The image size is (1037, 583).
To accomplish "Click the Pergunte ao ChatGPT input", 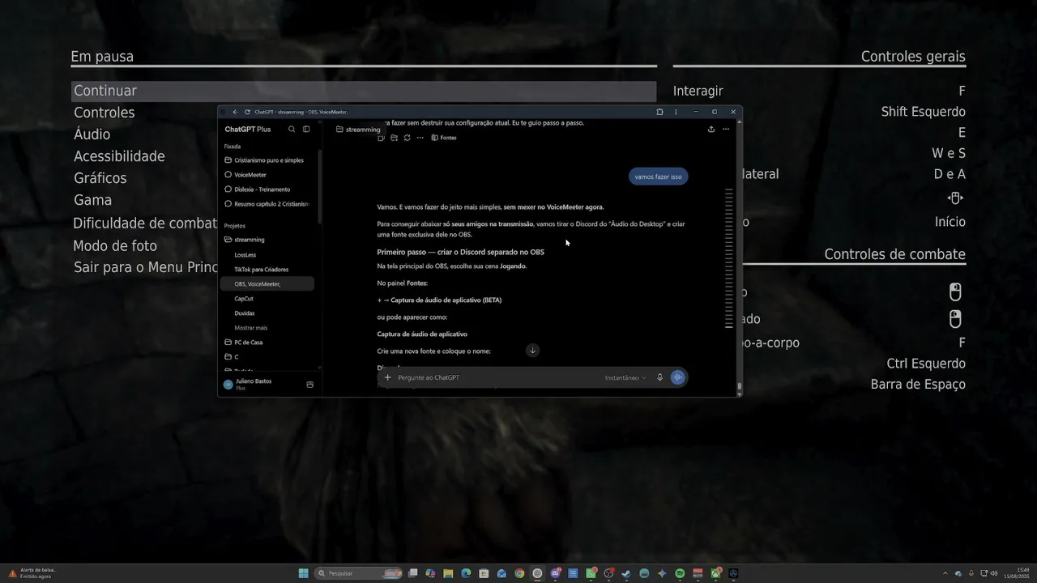I will pyautogui.click(x=498, y=377).
